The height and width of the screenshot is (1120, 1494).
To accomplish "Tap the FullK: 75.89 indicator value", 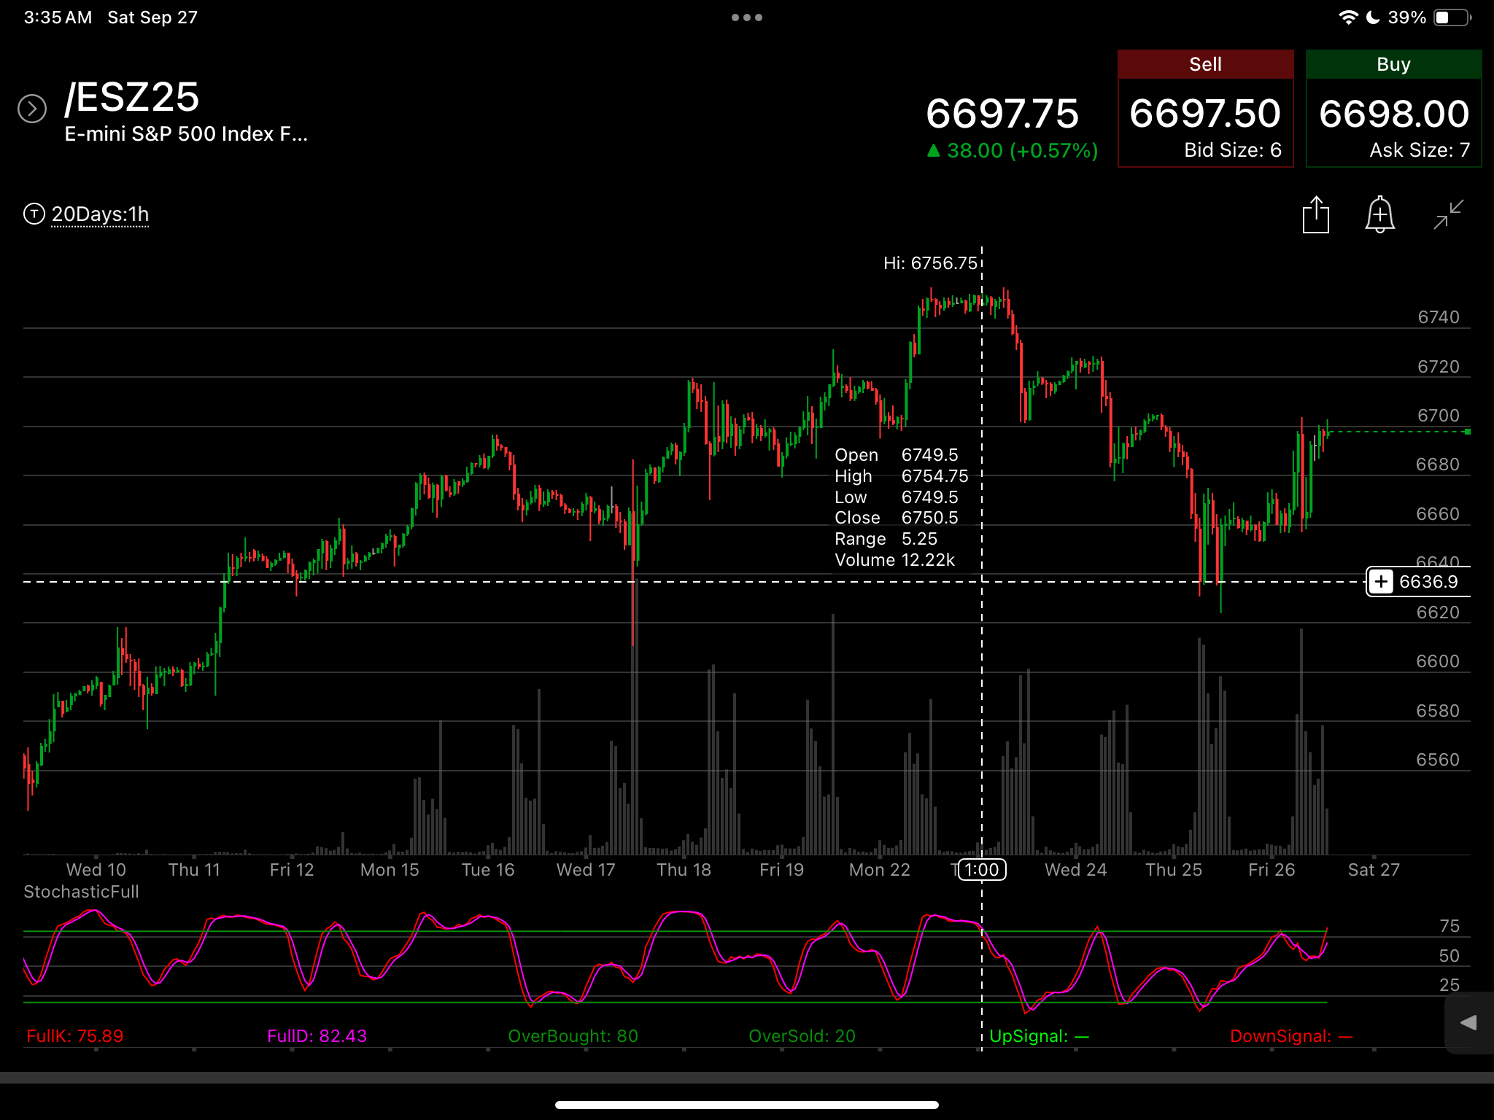I will click(x=74, y=1035).
